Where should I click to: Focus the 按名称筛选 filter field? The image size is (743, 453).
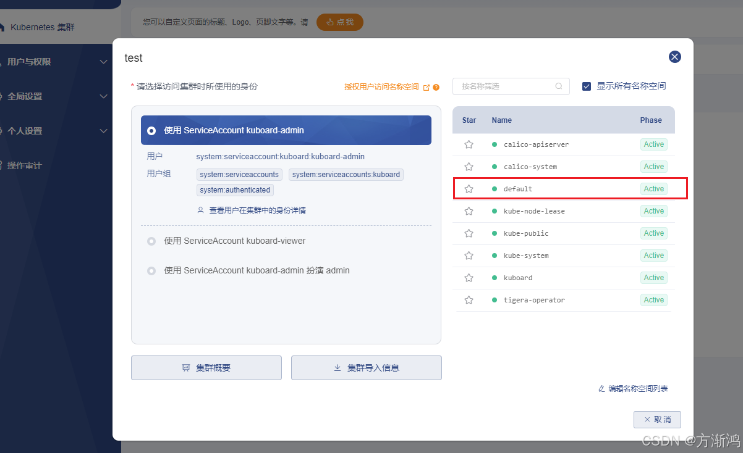[511, 86]
